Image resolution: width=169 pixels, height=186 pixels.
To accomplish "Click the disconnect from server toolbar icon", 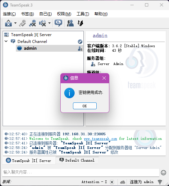I will click(8, 23).
